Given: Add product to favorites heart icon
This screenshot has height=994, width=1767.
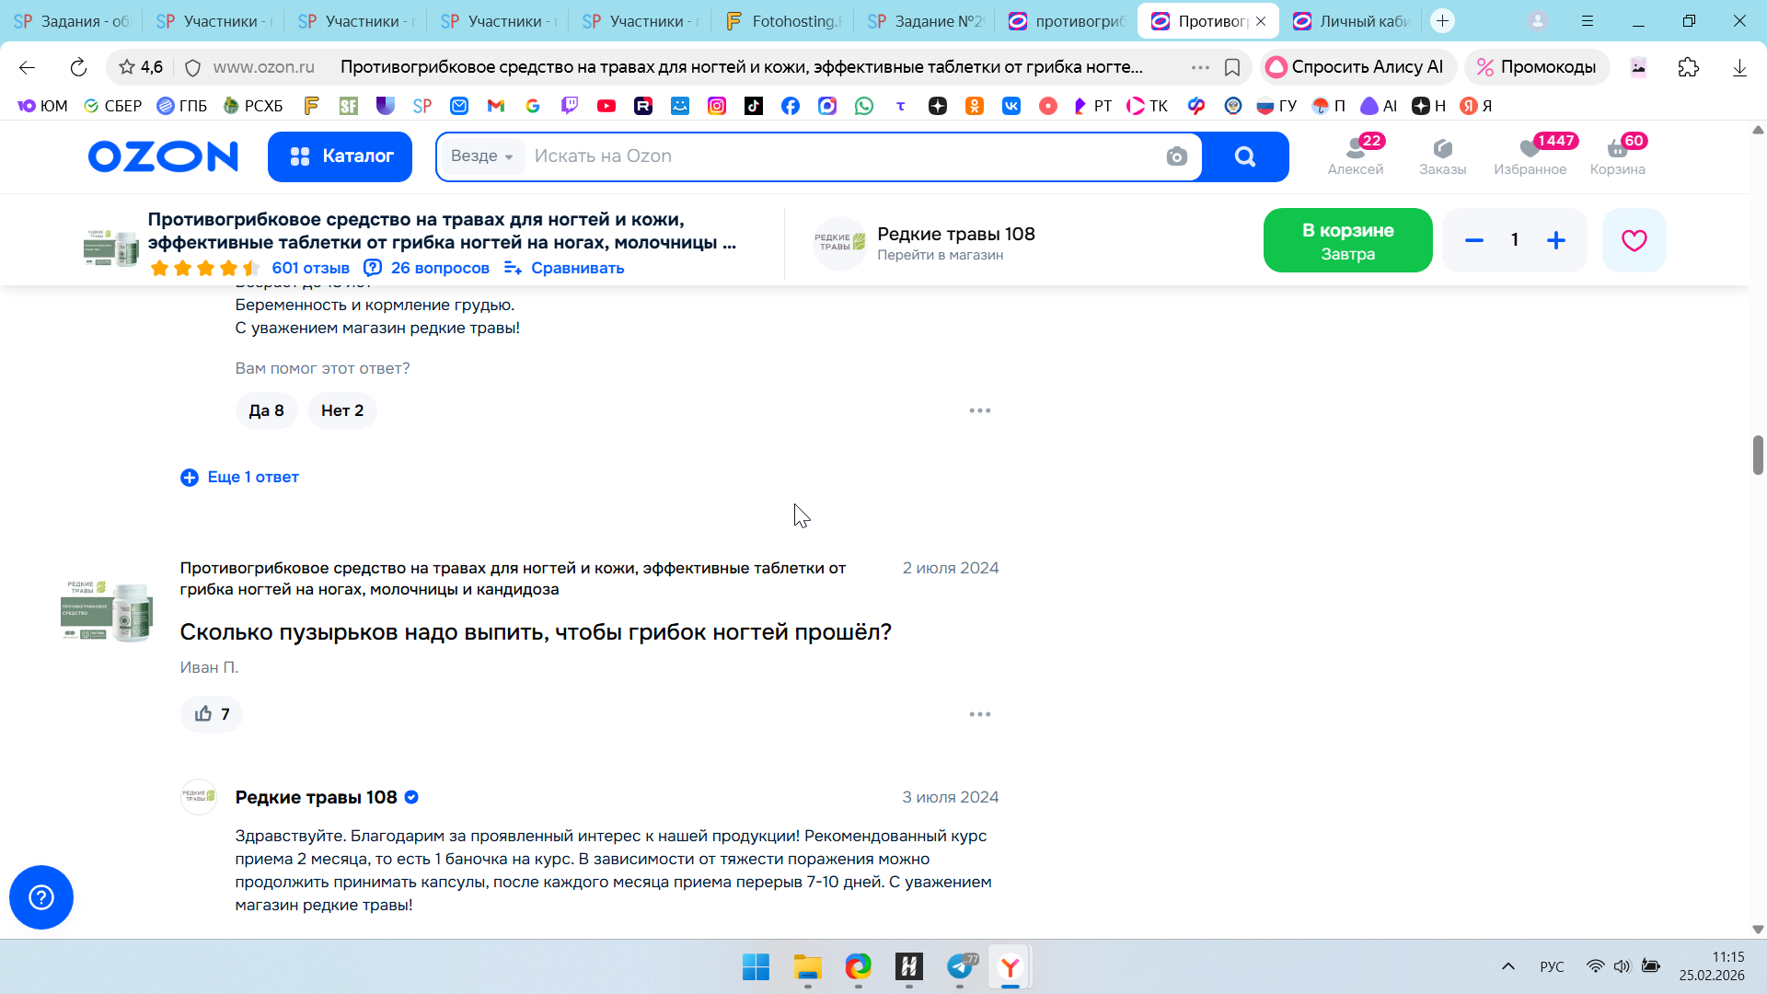Looking at the screenshot, I should (x=1634, y=240).
